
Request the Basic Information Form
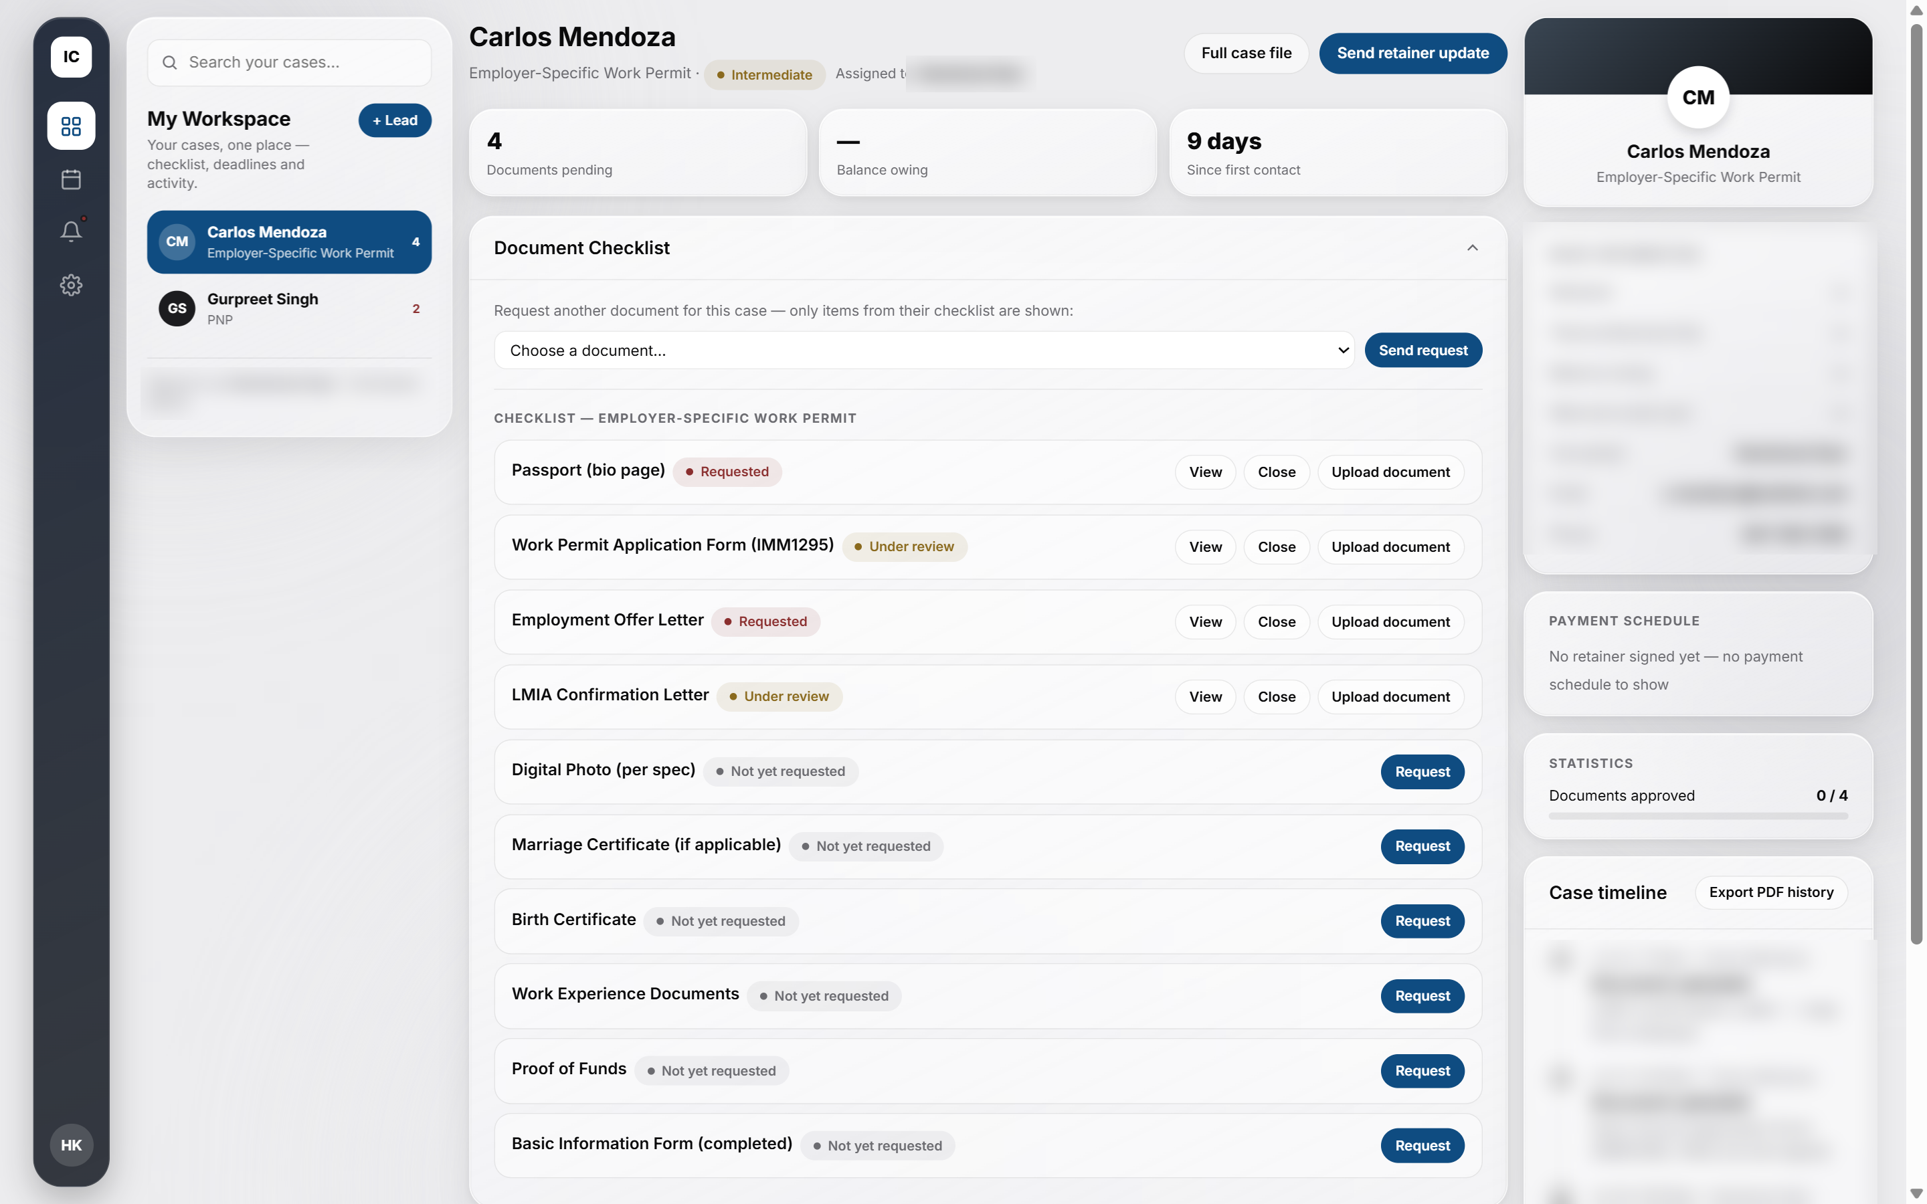1422,1146
